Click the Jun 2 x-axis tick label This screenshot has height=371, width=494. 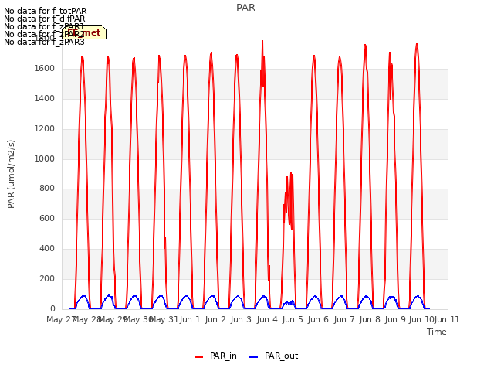pyautogui.click(x=215, y=319)
